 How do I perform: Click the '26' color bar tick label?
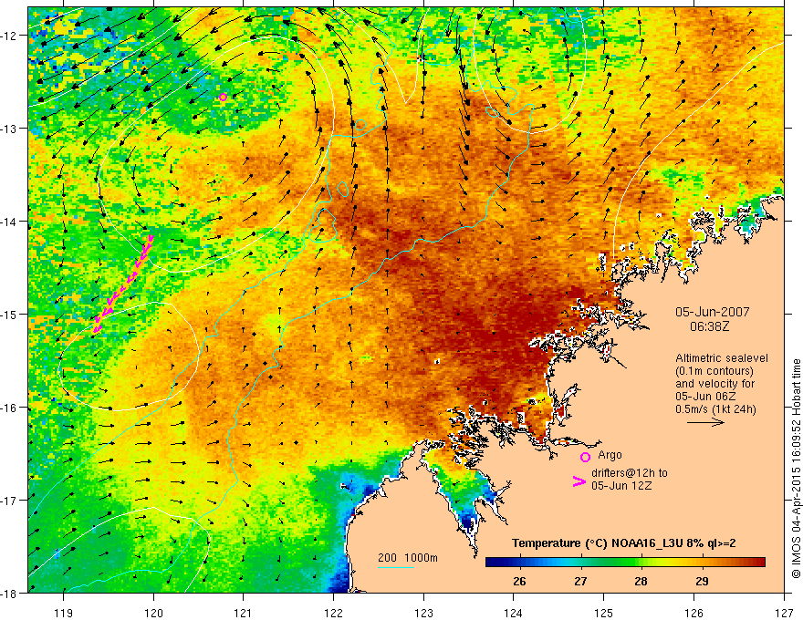pyautogui.click(x=519, y=581)
